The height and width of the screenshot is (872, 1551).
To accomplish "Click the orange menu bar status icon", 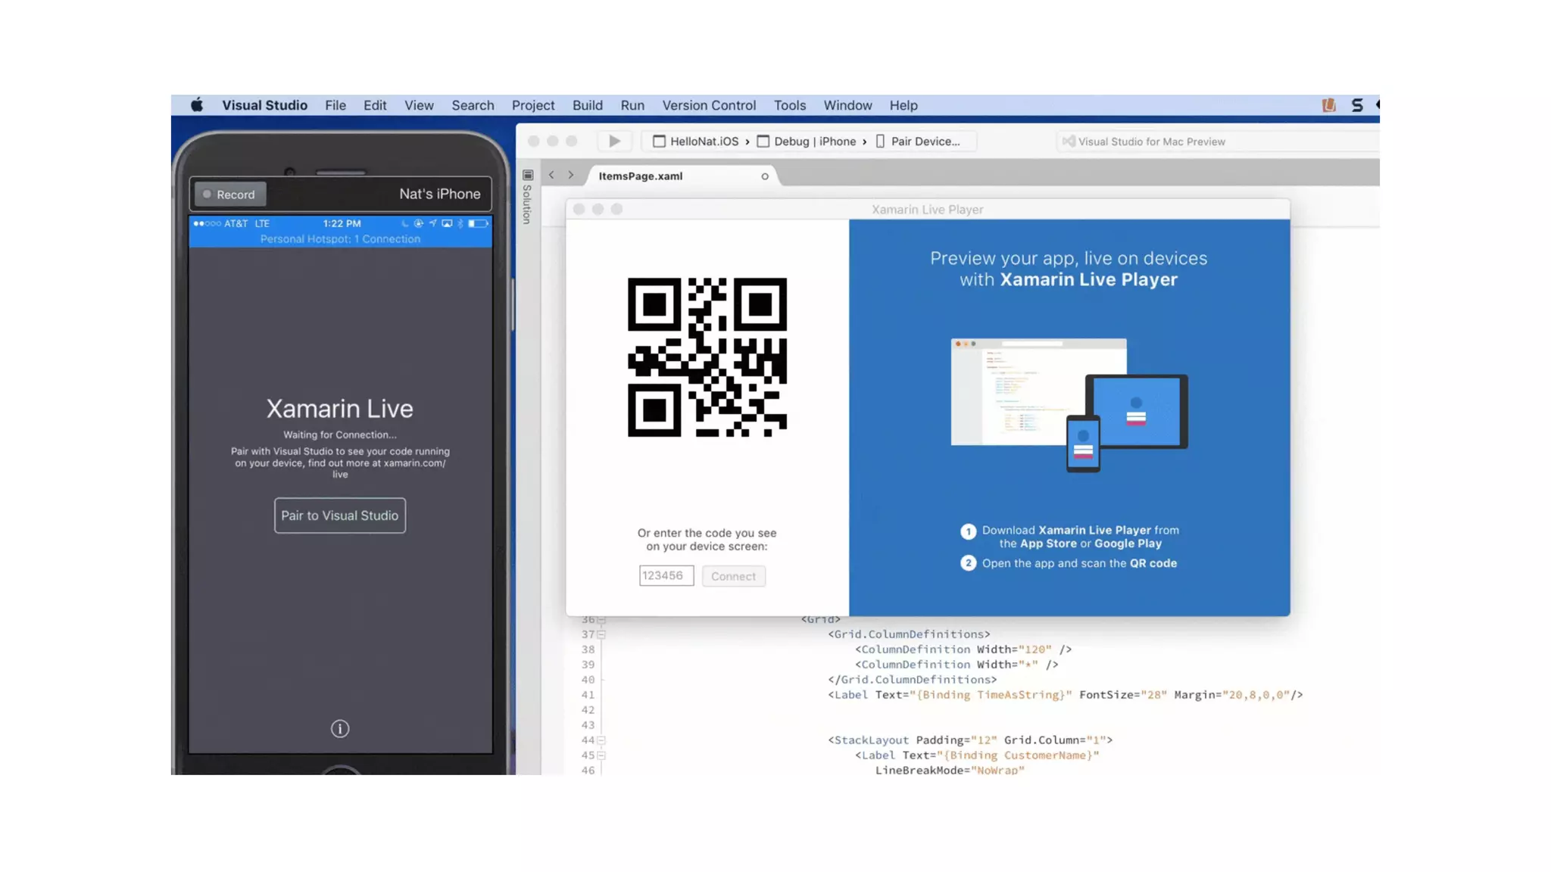I will [x=1328, y=105].
